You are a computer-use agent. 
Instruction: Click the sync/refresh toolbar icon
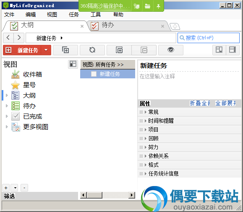tap(92, 50)
